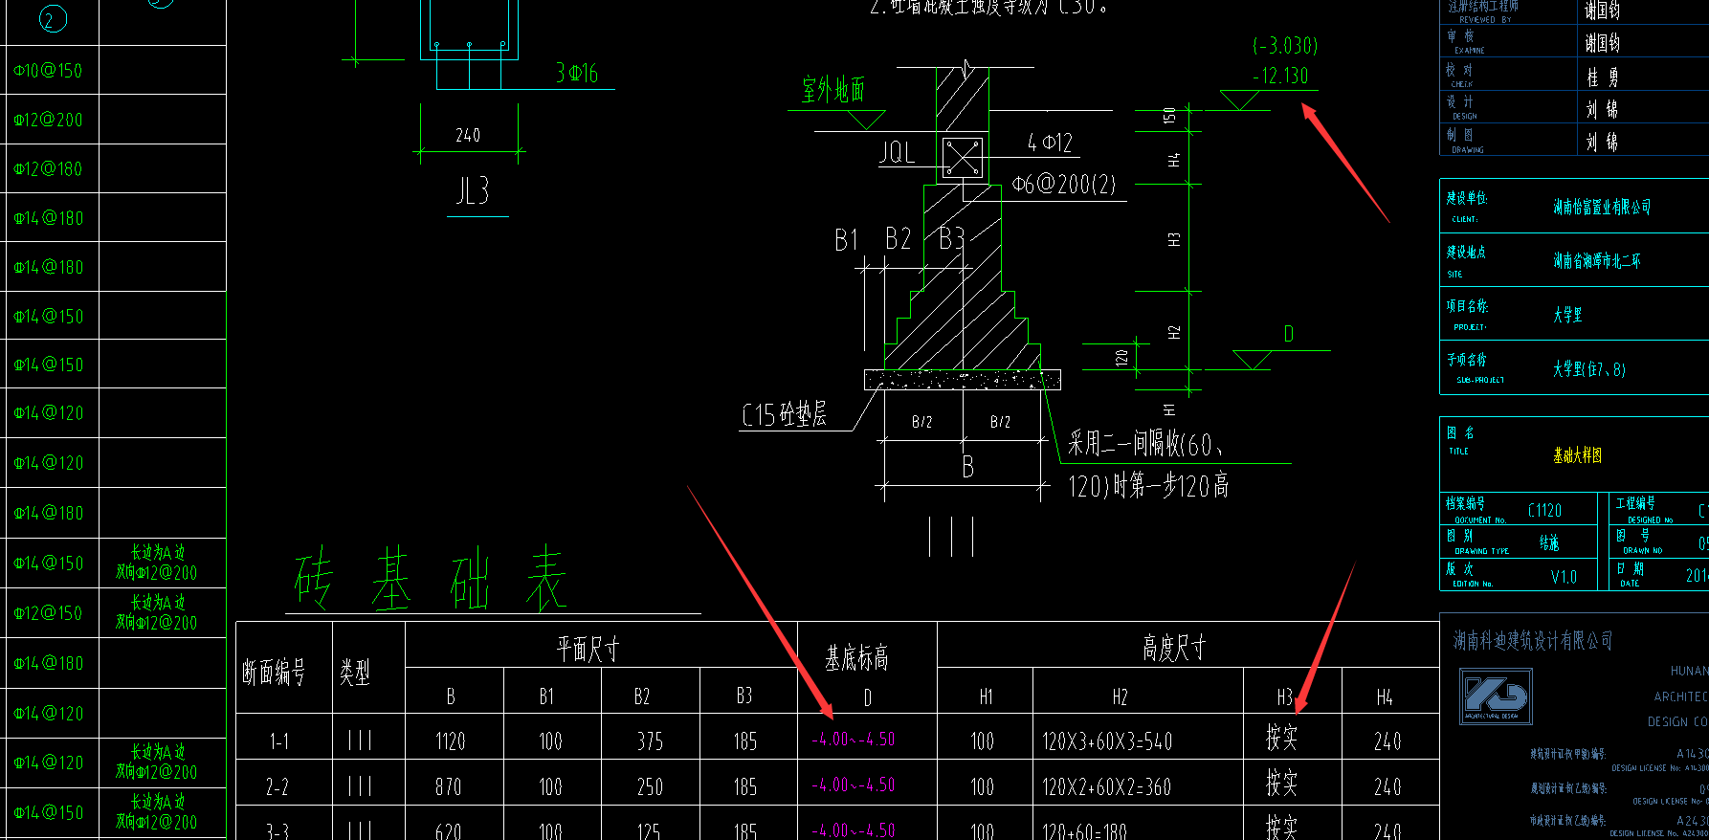Select the 250 value in B2 column
Screen dimensions: 1709x840
click(650, 787)
